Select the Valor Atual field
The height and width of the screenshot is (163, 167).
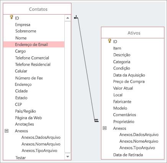123,88
